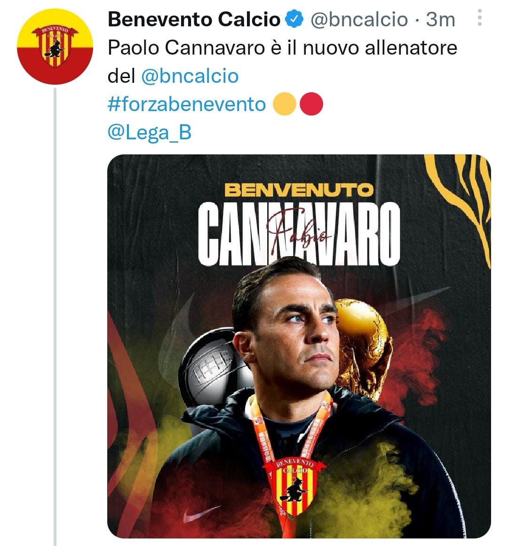Click the blue verified badge
508x546 pixels.
(x=295, y=19)
